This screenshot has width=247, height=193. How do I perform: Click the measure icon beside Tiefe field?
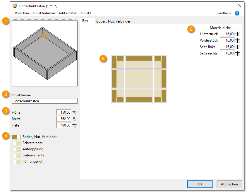click(74, 125)
